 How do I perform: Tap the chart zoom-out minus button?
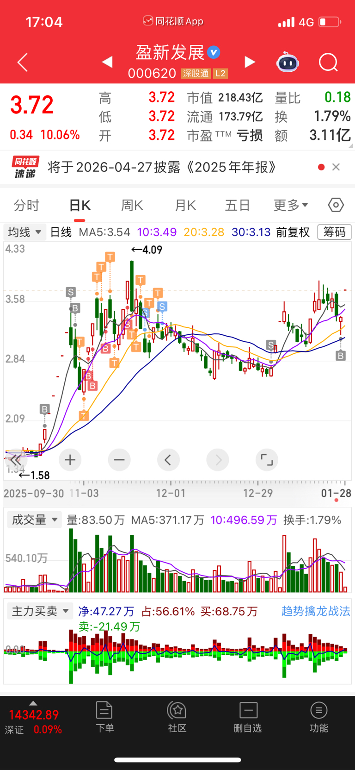point(119,460)
